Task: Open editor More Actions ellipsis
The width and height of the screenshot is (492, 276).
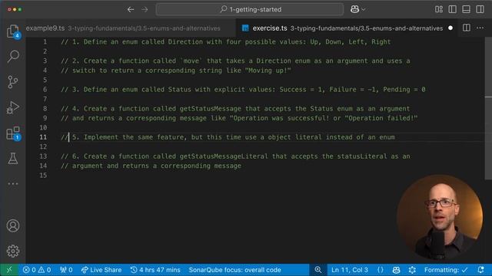Action: [x=480, y=28]
